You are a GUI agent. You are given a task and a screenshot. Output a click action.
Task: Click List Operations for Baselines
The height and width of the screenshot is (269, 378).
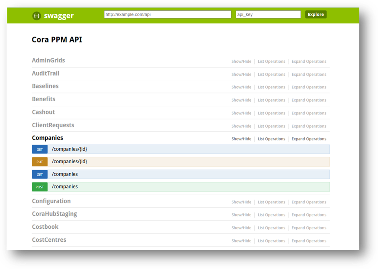point(271,87)
